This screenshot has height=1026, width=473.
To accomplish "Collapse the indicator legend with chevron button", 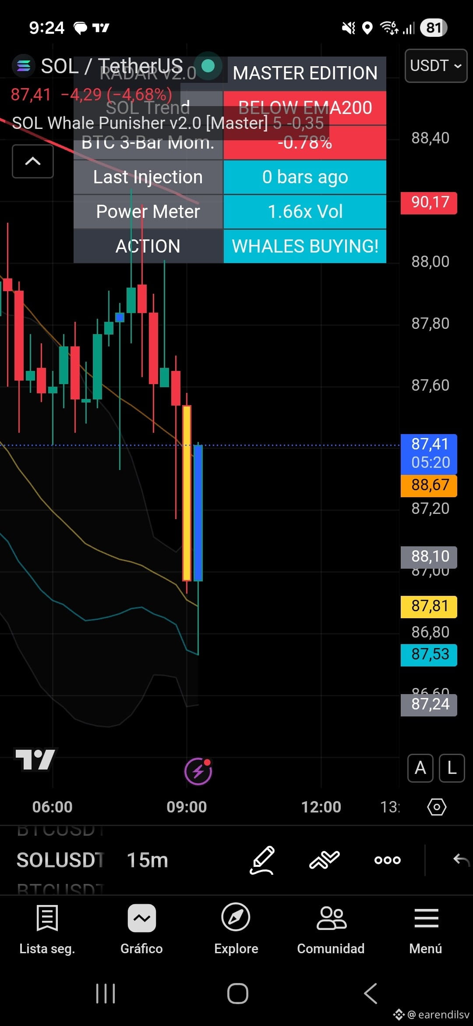I will pos(33,161).
